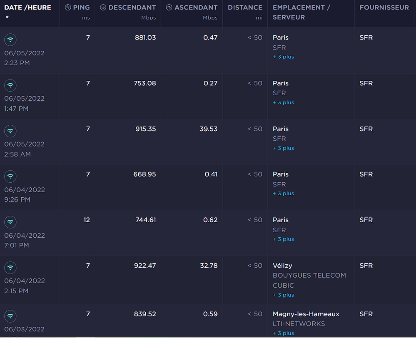Click the download arrow icon beside Descendant
The height and width of the screenshot is (338, 416).
(x=103, y=7)
